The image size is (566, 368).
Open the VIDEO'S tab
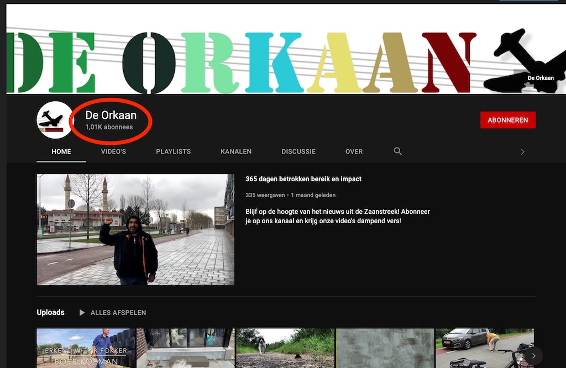113,151
